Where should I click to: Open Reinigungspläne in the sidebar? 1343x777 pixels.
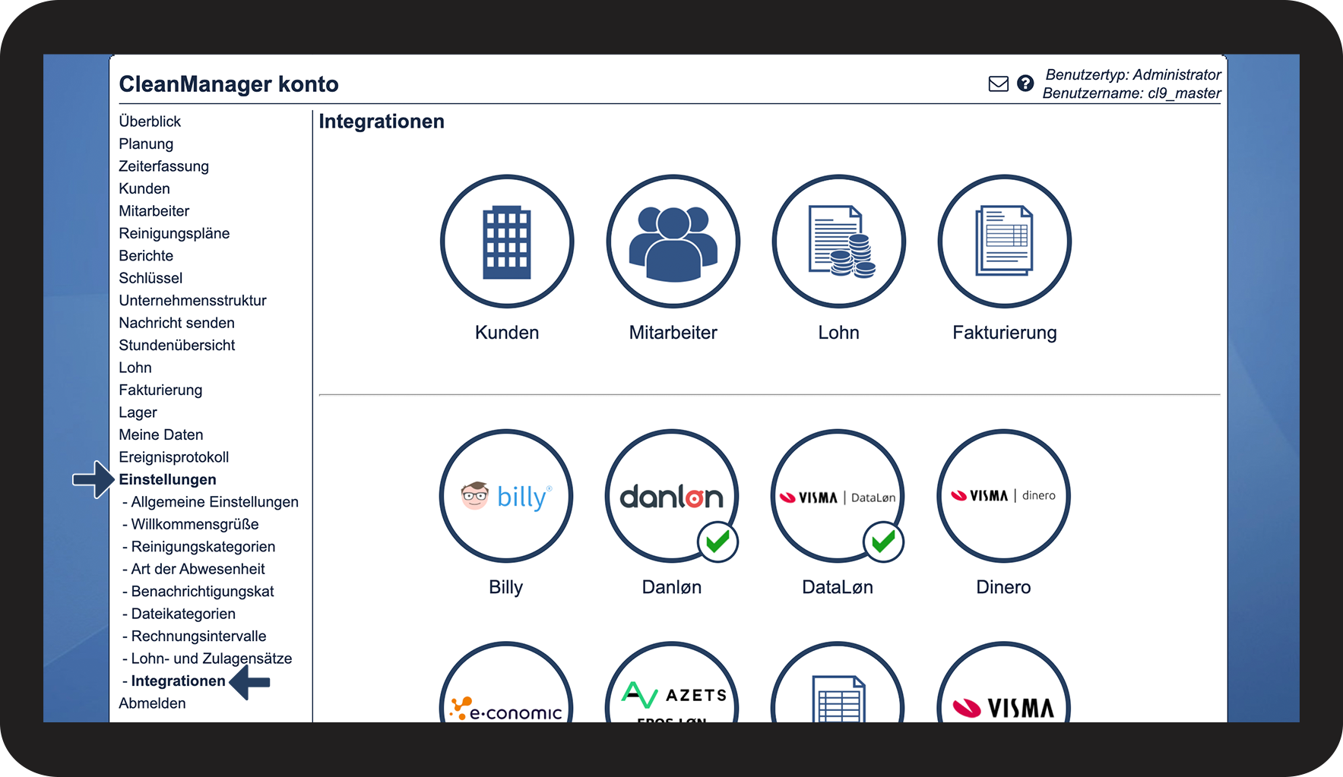point(174,233)
